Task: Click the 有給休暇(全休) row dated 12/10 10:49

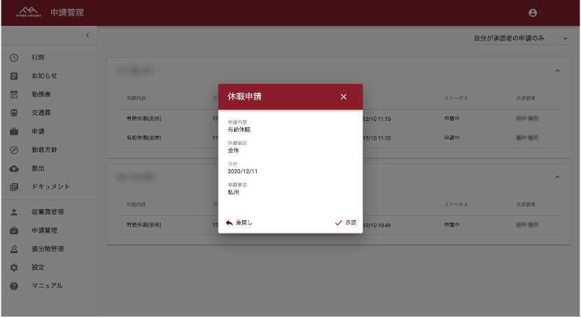Action: pos(338,225)
